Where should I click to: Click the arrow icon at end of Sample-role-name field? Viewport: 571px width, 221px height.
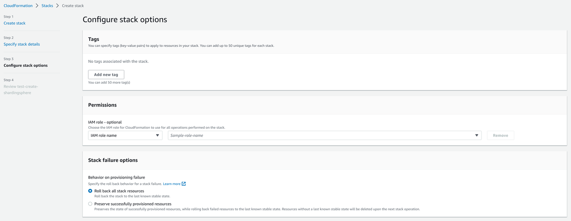pyautogui.click(x=476, y=135)
